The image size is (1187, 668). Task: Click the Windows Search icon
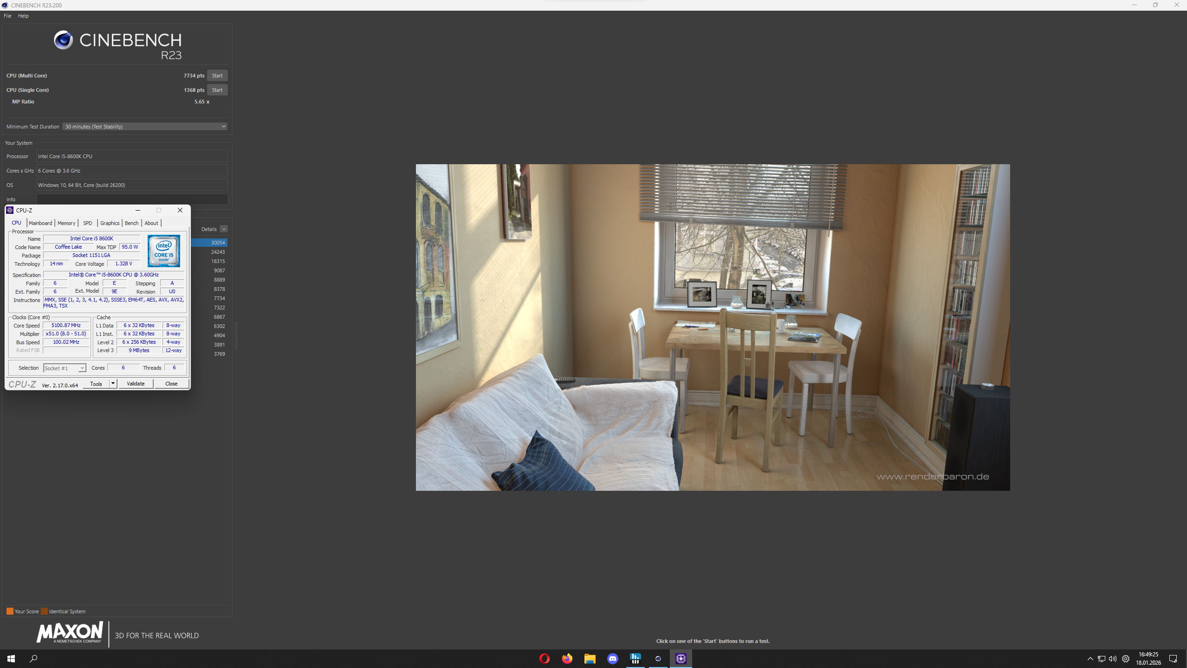(33, 658)
